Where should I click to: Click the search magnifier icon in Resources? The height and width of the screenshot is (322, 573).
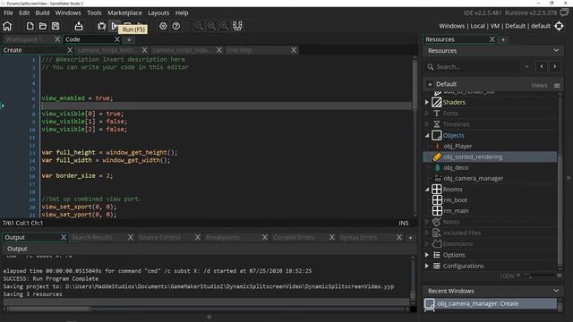431,67
